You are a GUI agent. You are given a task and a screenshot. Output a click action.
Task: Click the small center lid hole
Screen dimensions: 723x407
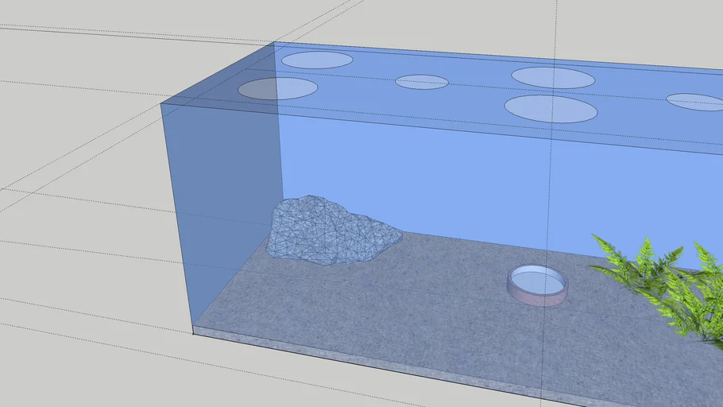pos(422,82)
